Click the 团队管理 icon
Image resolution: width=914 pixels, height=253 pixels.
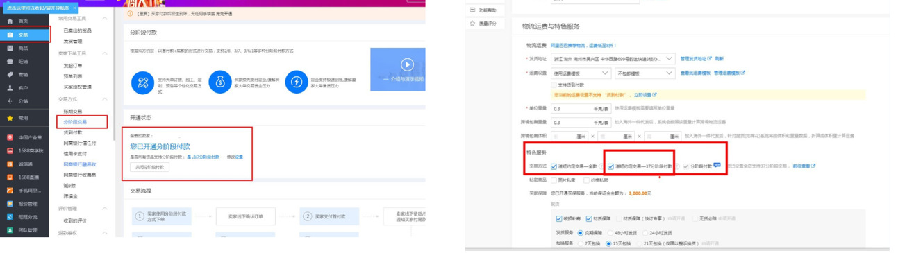click(x=10, y=230)
